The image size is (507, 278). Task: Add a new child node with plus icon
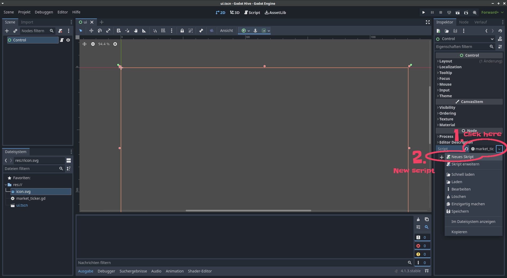(x=7, y=31)
